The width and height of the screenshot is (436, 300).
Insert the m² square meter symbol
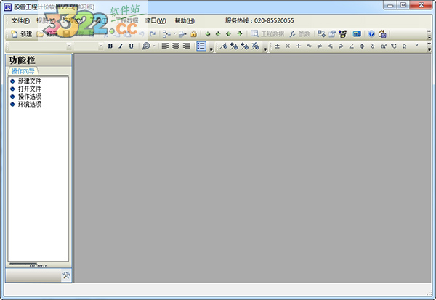384,46
